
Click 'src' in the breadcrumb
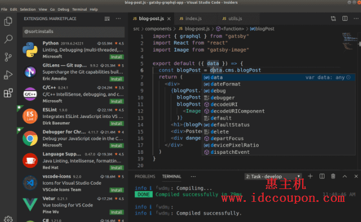pos(137,29)
